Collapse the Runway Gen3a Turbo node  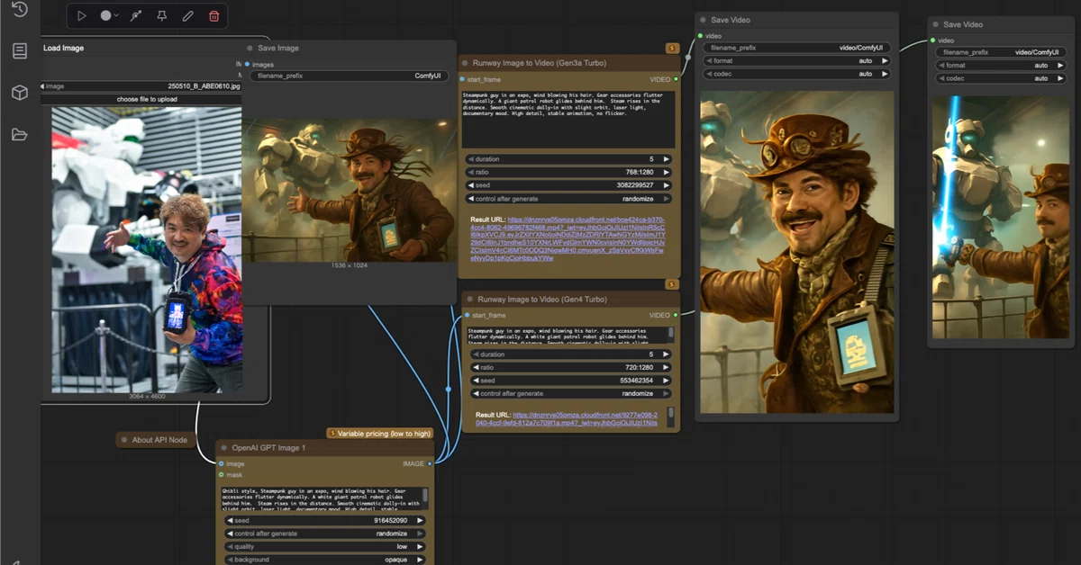465,64
